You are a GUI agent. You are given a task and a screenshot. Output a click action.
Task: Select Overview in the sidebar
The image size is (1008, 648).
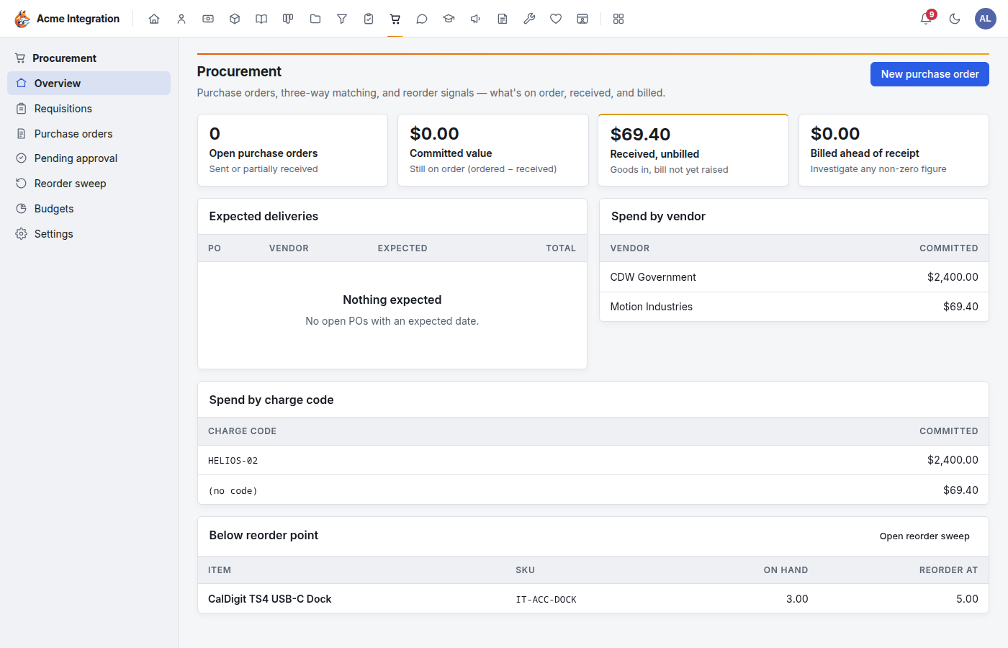89,84
